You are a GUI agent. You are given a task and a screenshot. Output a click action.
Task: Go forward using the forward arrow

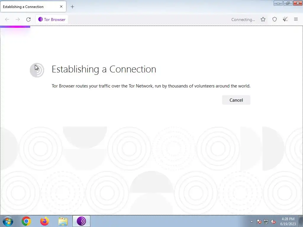(x=18, y=20)
